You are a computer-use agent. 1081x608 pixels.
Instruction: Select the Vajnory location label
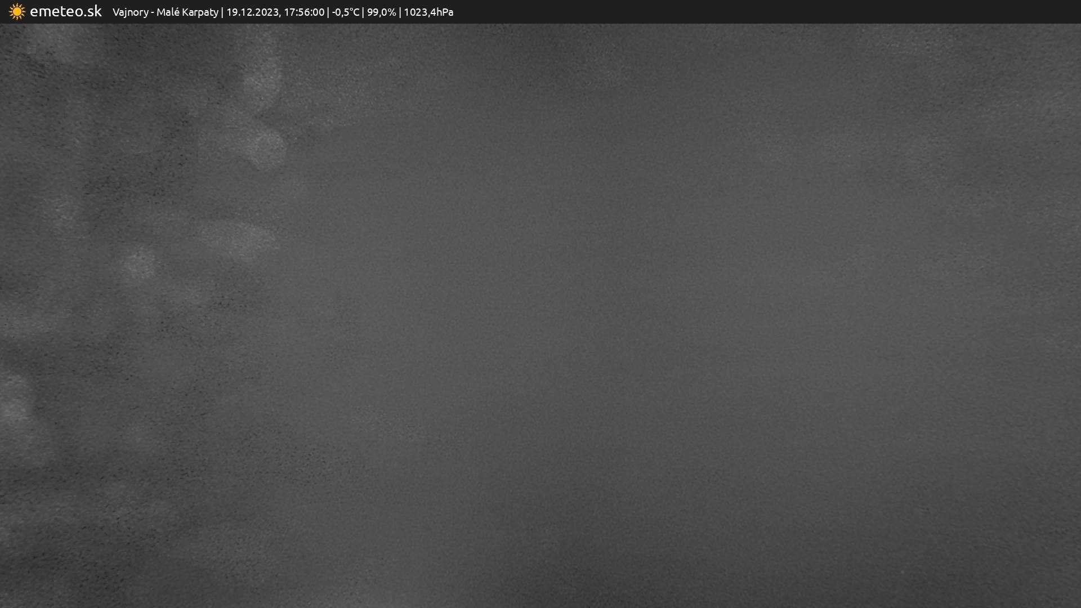pyautogui.click(x=130, y=12)
